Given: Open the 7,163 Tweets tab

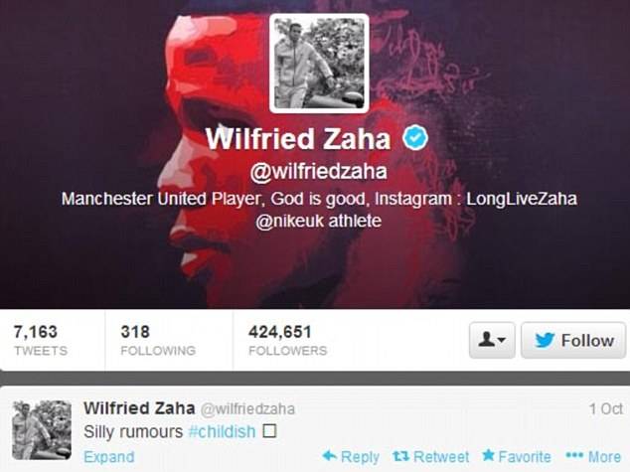Looking at the screenshot, I should point(41,340).
